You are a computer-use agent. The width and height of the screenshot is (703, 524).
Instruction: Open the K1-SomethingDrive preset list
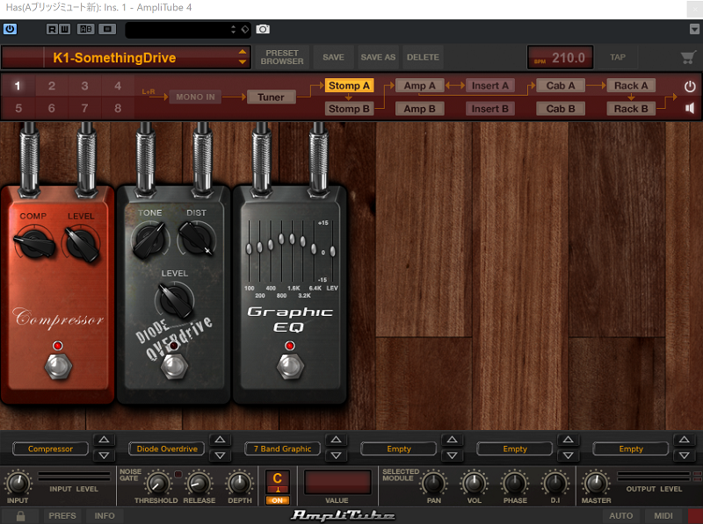(x=127, y=57)
